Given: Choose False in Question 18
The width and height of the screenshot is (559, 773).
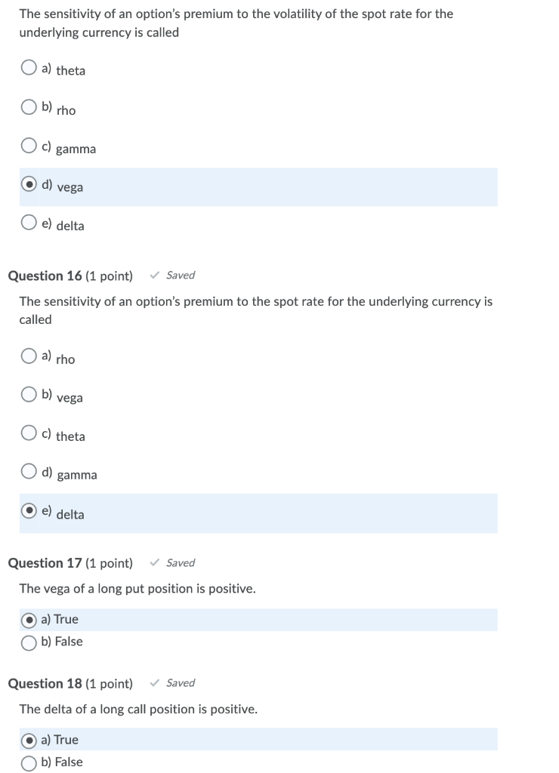Looking at the screenshot, I should (28, 762).
